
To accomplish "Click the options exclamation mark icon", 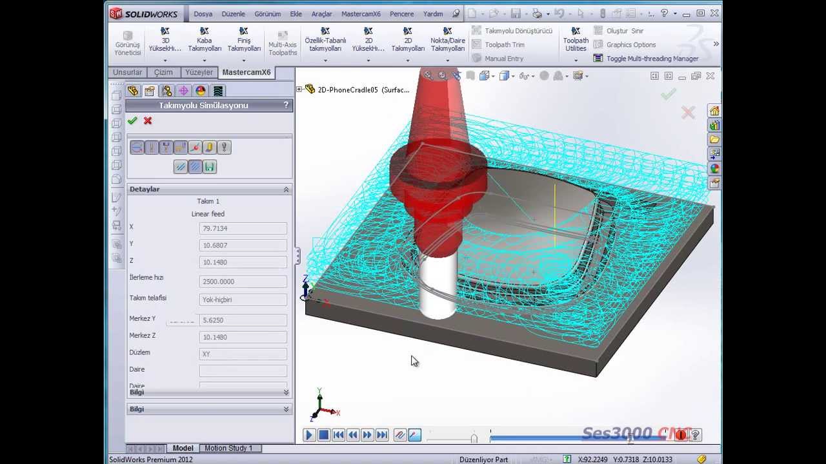I will pyautogui.click(x=224, y=148).
